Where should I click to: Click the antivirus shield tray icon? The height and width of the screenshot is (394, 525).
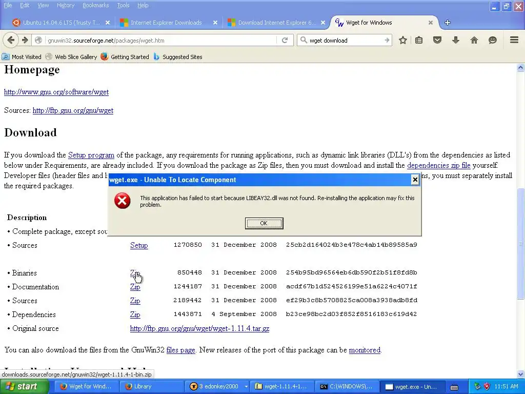pos(487,386)
